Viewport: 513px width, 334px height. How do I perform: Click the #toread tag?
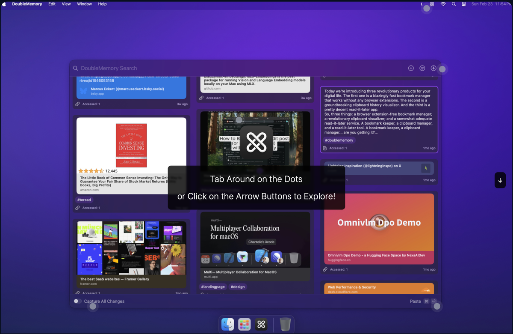click(84, 200)
